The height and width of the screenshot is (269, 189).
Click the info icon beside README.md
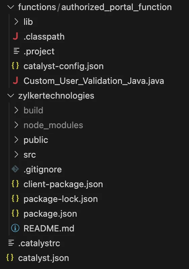tap(15, 228)
